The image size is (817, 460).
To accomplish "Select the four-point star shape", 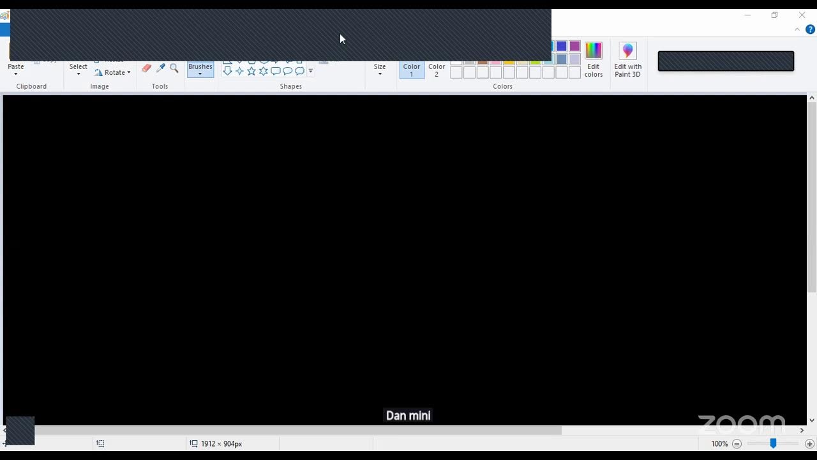I will [x=239, y=71].
